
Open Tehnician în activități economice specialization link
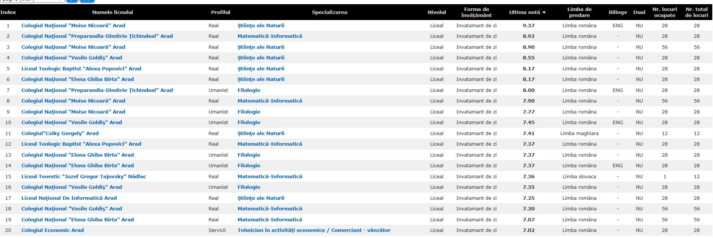(314, 230)
